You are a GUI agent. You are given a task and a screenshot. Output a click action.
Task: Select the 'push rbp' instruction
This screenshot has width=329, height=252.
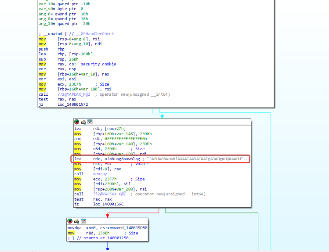coord(51,49)
